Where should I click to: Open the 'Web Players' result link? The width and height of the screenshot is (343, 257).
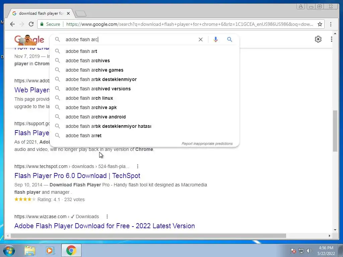[32, 90]
